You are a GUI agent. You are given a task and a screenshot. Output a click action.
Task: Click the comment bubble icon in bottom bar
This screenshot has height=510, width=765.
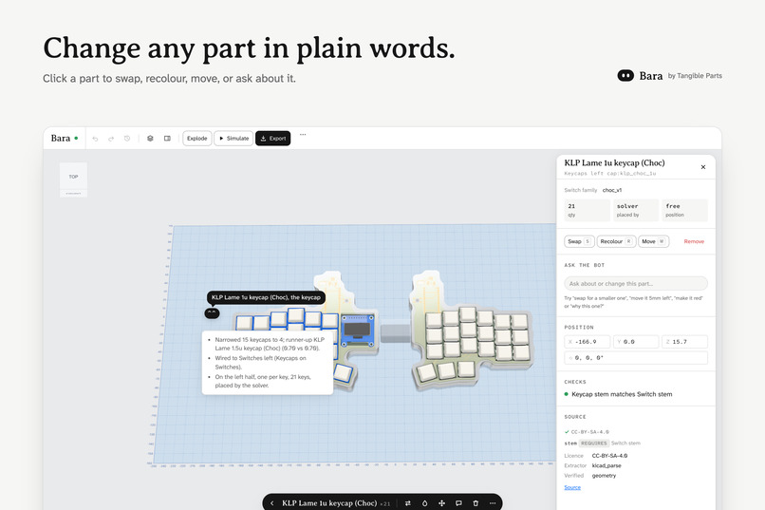[458, 503]
